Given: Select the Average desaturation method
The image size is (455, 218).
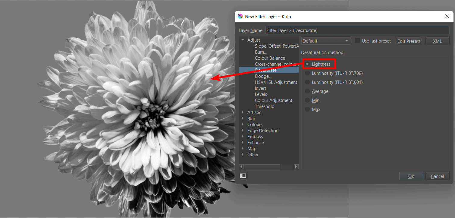Looking at the screenshot, I should pyautogui.click(x=307, y=91).
